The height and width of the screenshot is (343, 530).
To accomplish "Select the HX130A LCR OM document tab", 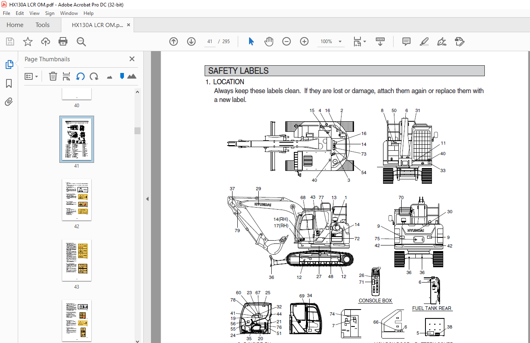I will pyautogui.click(x=97, y=25).
